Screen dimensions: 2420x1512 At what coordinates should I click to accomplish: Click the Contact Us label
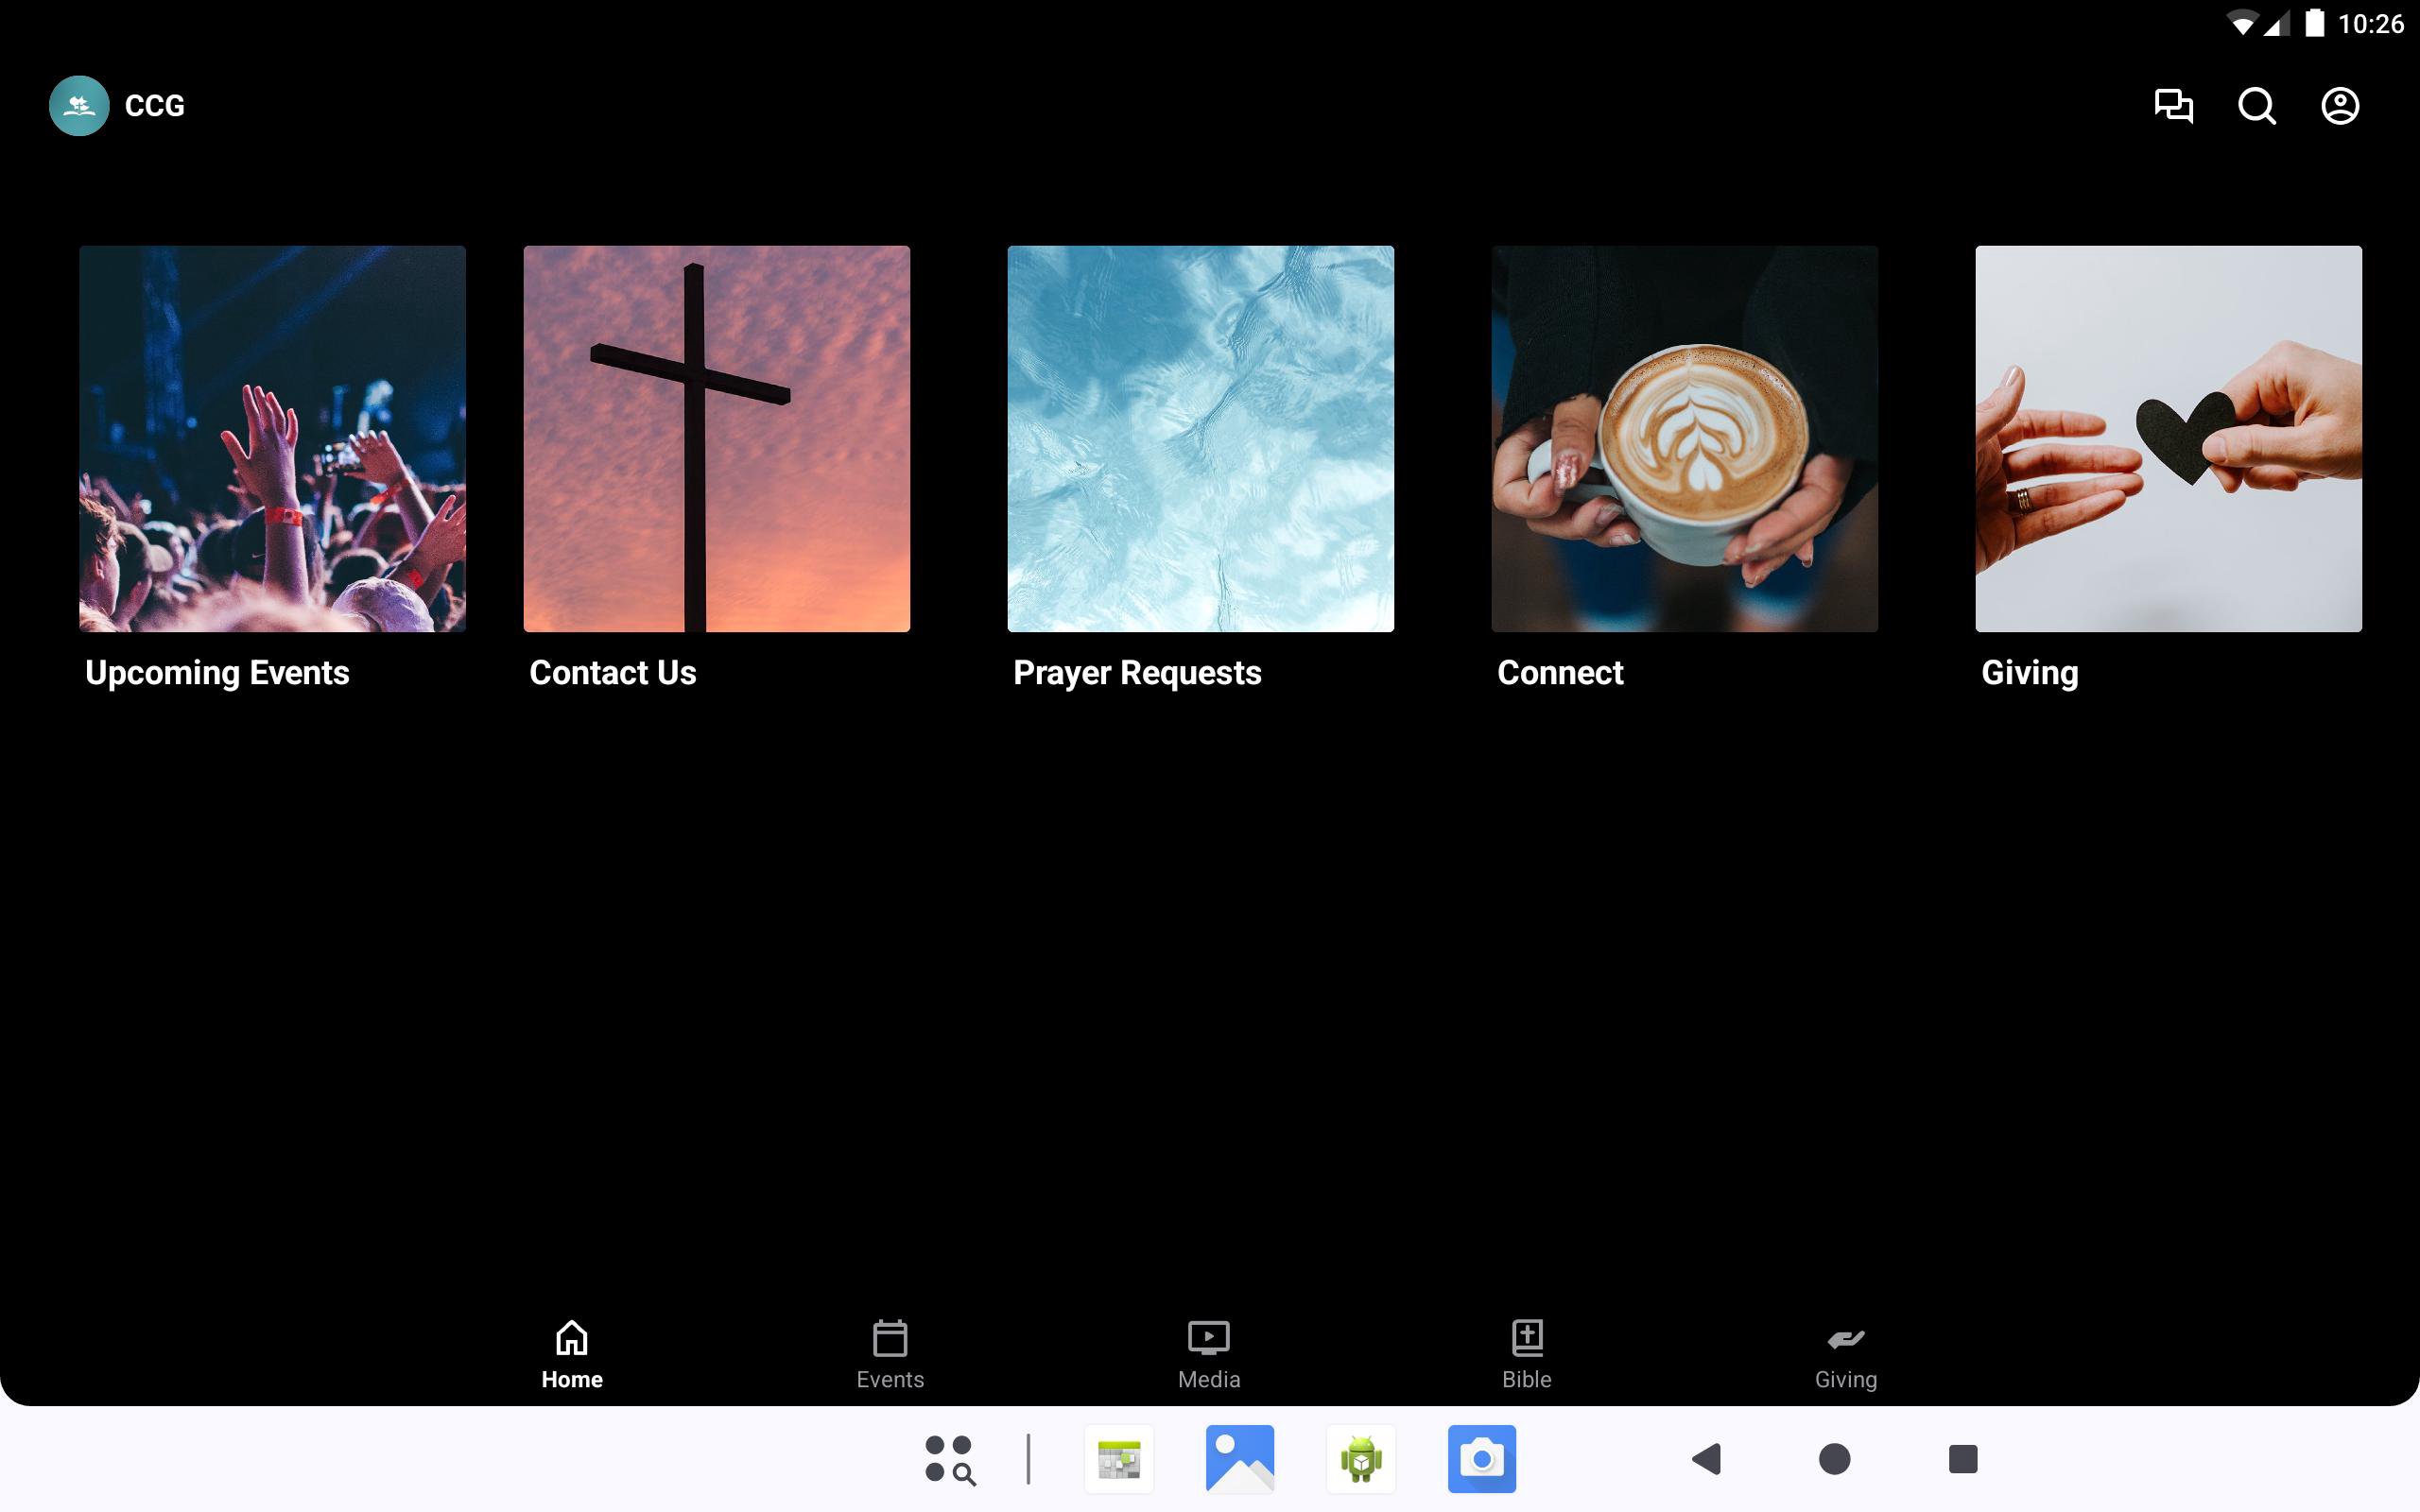(x=612, y=673)
